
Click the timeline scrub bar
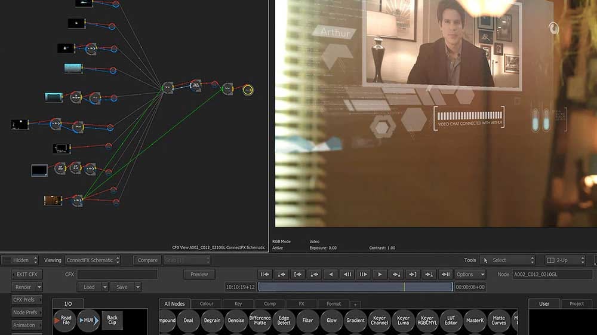(x=355, y=287)
